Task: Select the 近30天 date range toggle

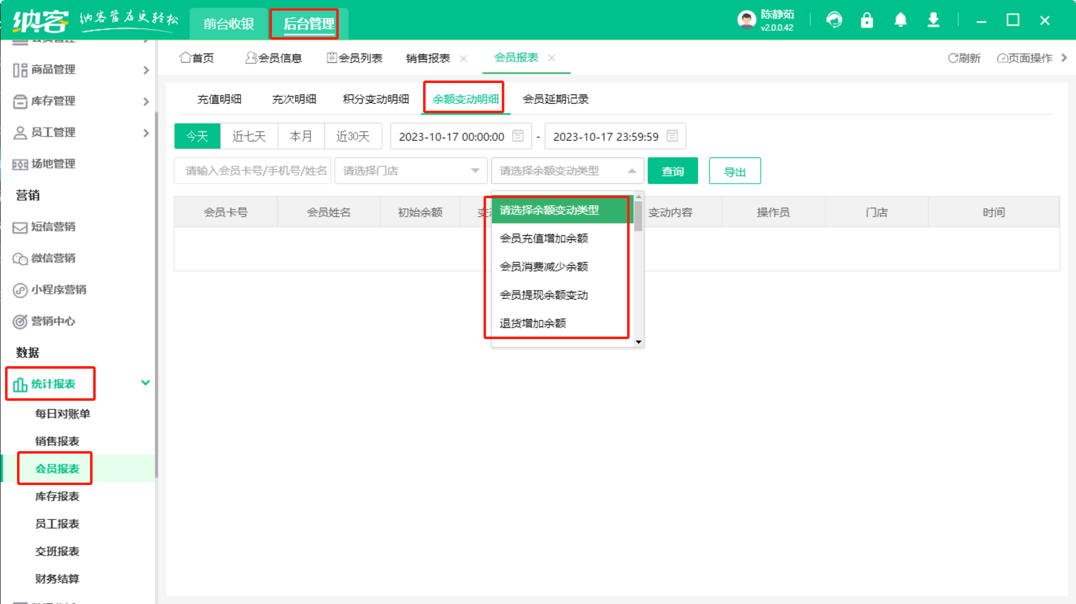Action: coord(353,136)
